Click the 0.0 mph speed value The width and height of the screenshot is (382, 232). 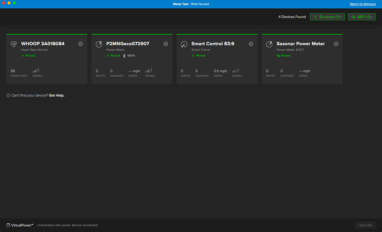(220, 71)
